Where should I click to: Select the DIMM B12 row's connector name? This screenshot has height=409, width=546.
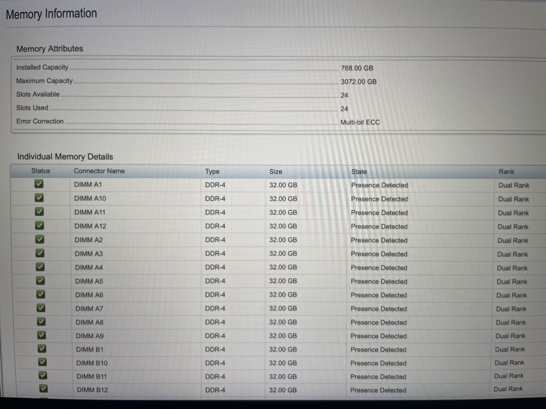(92, 390)
